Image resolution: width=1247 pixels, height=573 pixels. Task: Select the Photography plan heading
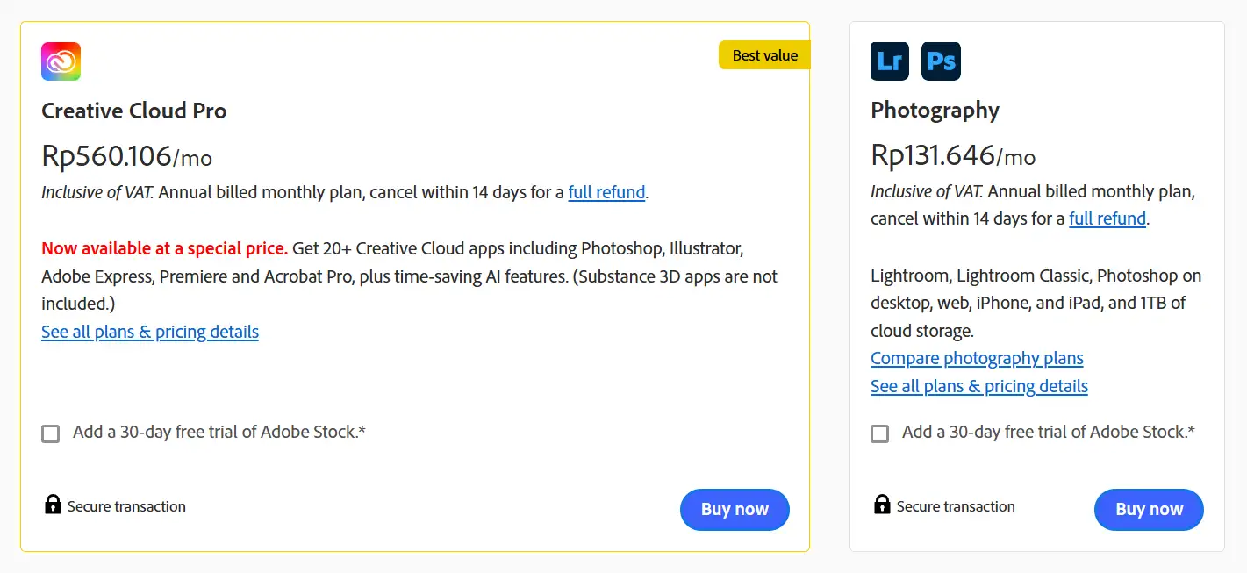pyautogui.click(x=935, y=111)
